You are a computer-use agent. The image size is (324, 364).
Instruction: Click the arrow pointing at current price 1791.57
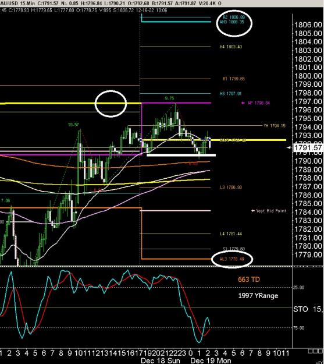point(289,147)
